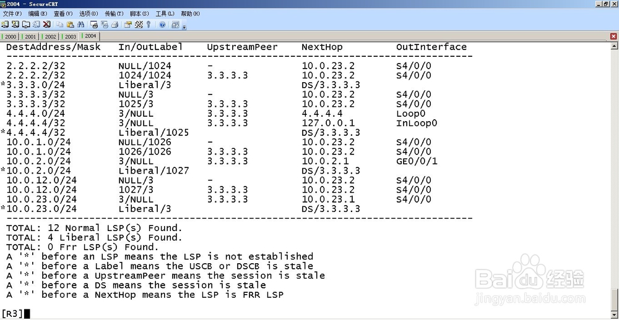Click the printer Auto Print icon
This screenshot has height=320, width=619.
[115, 25]
